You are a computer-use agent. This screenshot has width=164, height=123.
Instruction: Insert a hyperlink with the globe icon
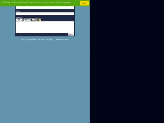(x=32, y=20)
